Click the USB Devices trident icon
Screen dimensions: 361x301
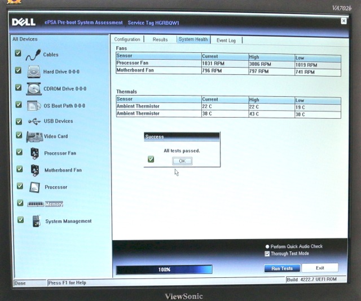(x=34, y=121)
